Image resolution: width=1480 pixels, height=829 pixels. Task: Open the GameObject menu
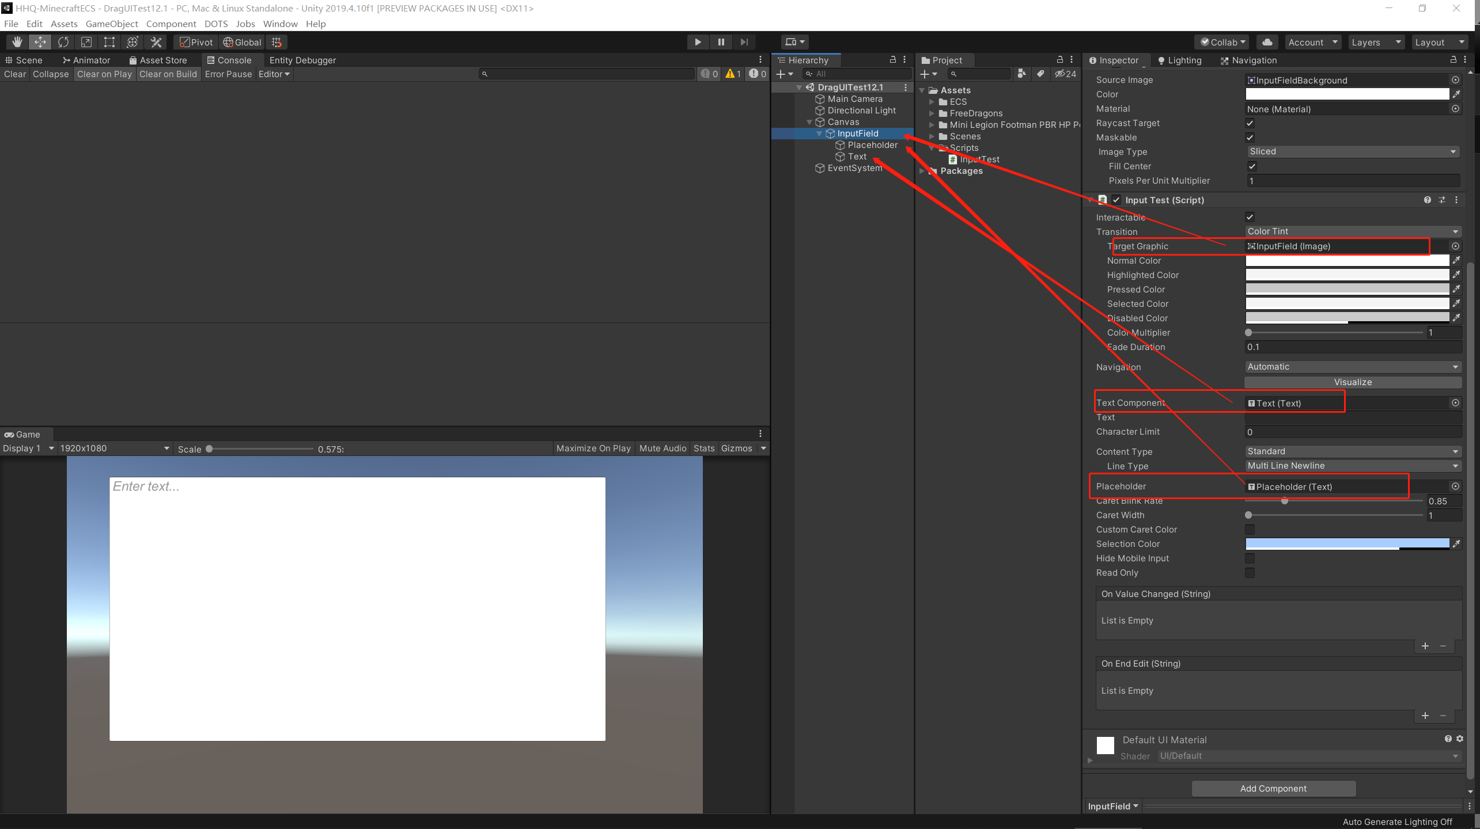click(112, 24)
